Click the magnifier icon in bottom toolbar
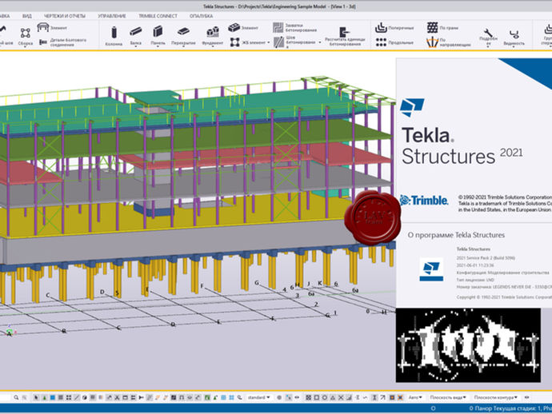This screenshot has width=552, height=414. (x=16, y=397)
